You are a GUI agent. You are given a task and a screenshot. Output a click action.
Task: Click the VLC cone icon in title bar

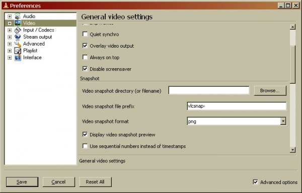[x=6, y=6]
